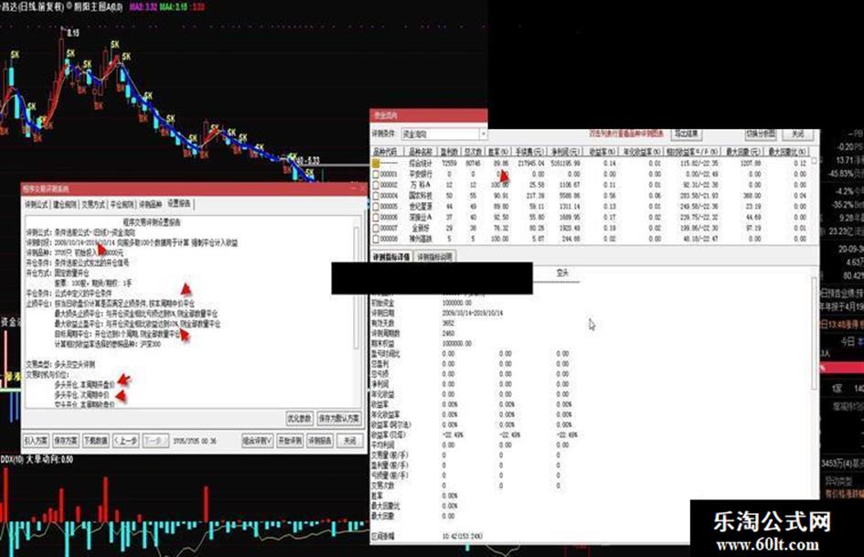Sort by the 品种名称 column header
The image size is (864, 557).
420,151
